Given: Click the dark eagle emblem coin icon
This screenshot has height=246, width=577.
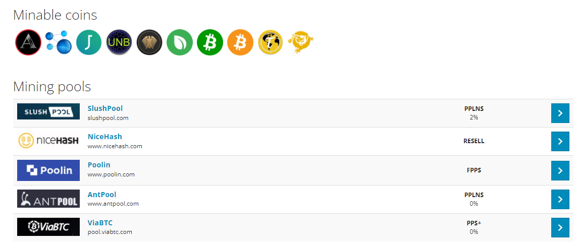Looking at the screenshot, I should (149, 43).
